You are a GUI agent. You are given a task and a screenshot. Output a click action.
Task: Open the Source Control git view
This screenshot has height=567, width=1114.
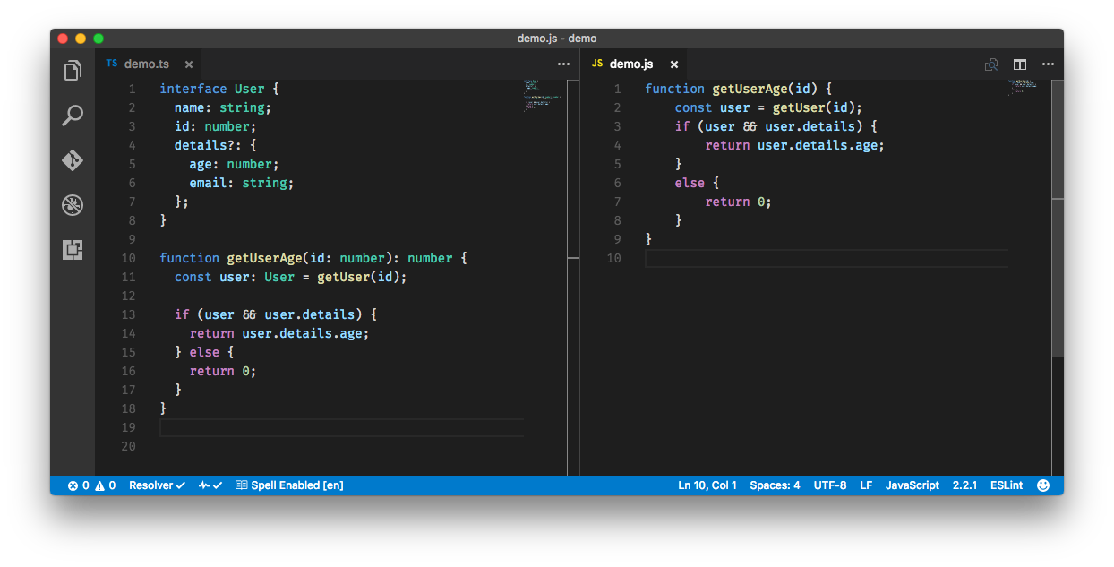(x=73, y=160)
